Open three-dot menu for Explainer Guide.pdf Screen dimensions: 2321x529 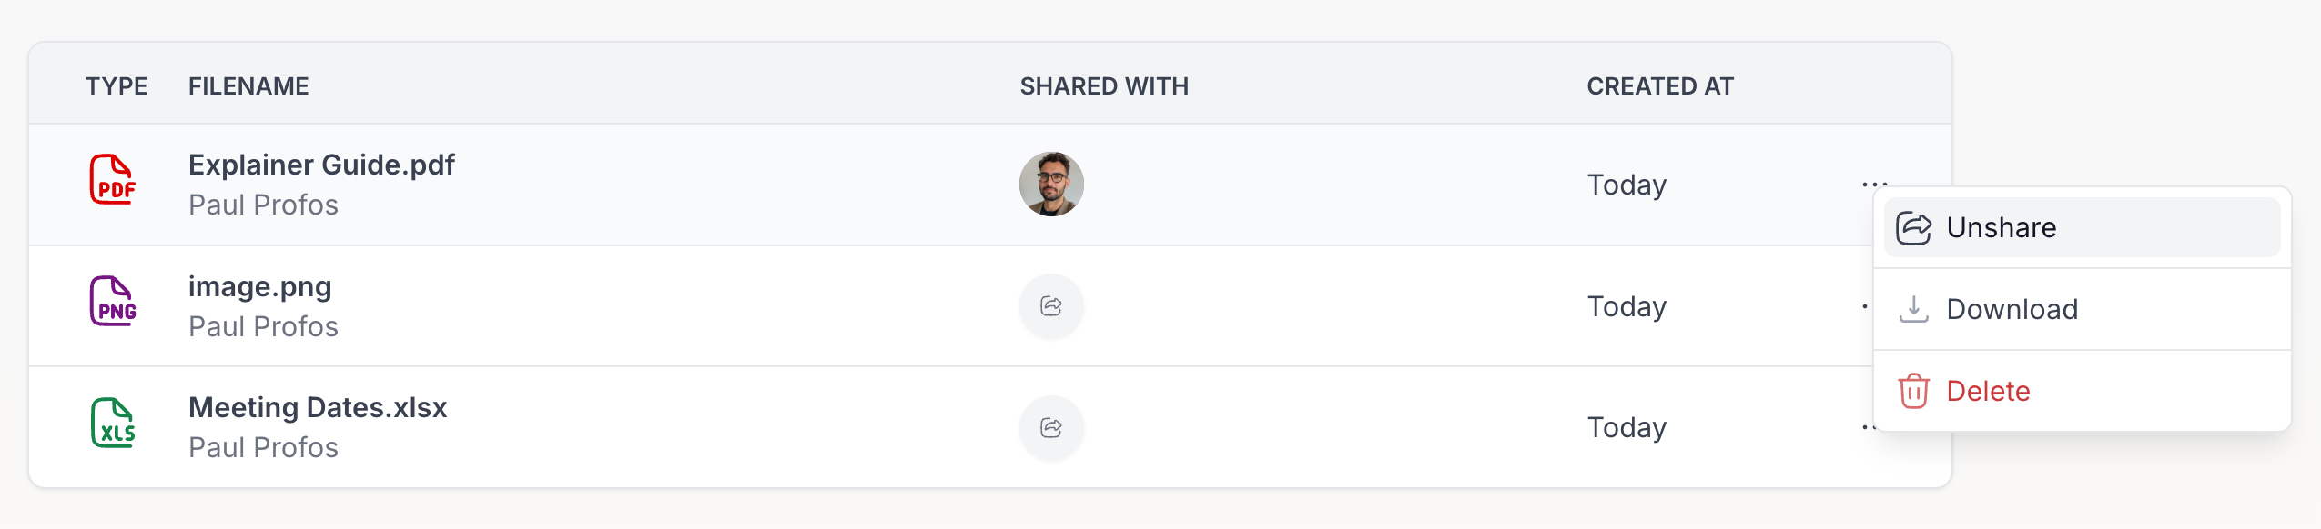coord(1874,185)
